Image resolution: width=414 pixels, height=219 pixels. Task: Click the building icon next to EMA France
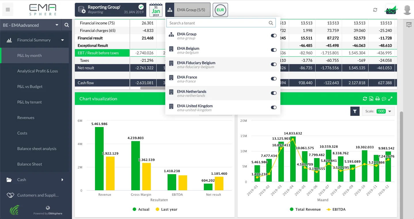[171, 78]
